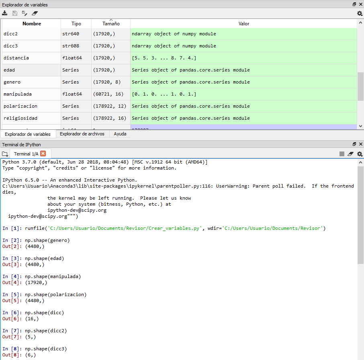The width and height of the screenshot is (364, 360).
Task: Sort by the Tipo column header
Action: [x=76, y=24]
